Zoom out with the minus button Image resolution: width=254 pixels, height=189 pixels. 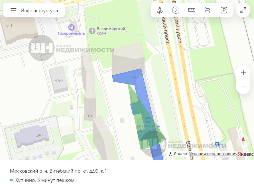(243, 87)
